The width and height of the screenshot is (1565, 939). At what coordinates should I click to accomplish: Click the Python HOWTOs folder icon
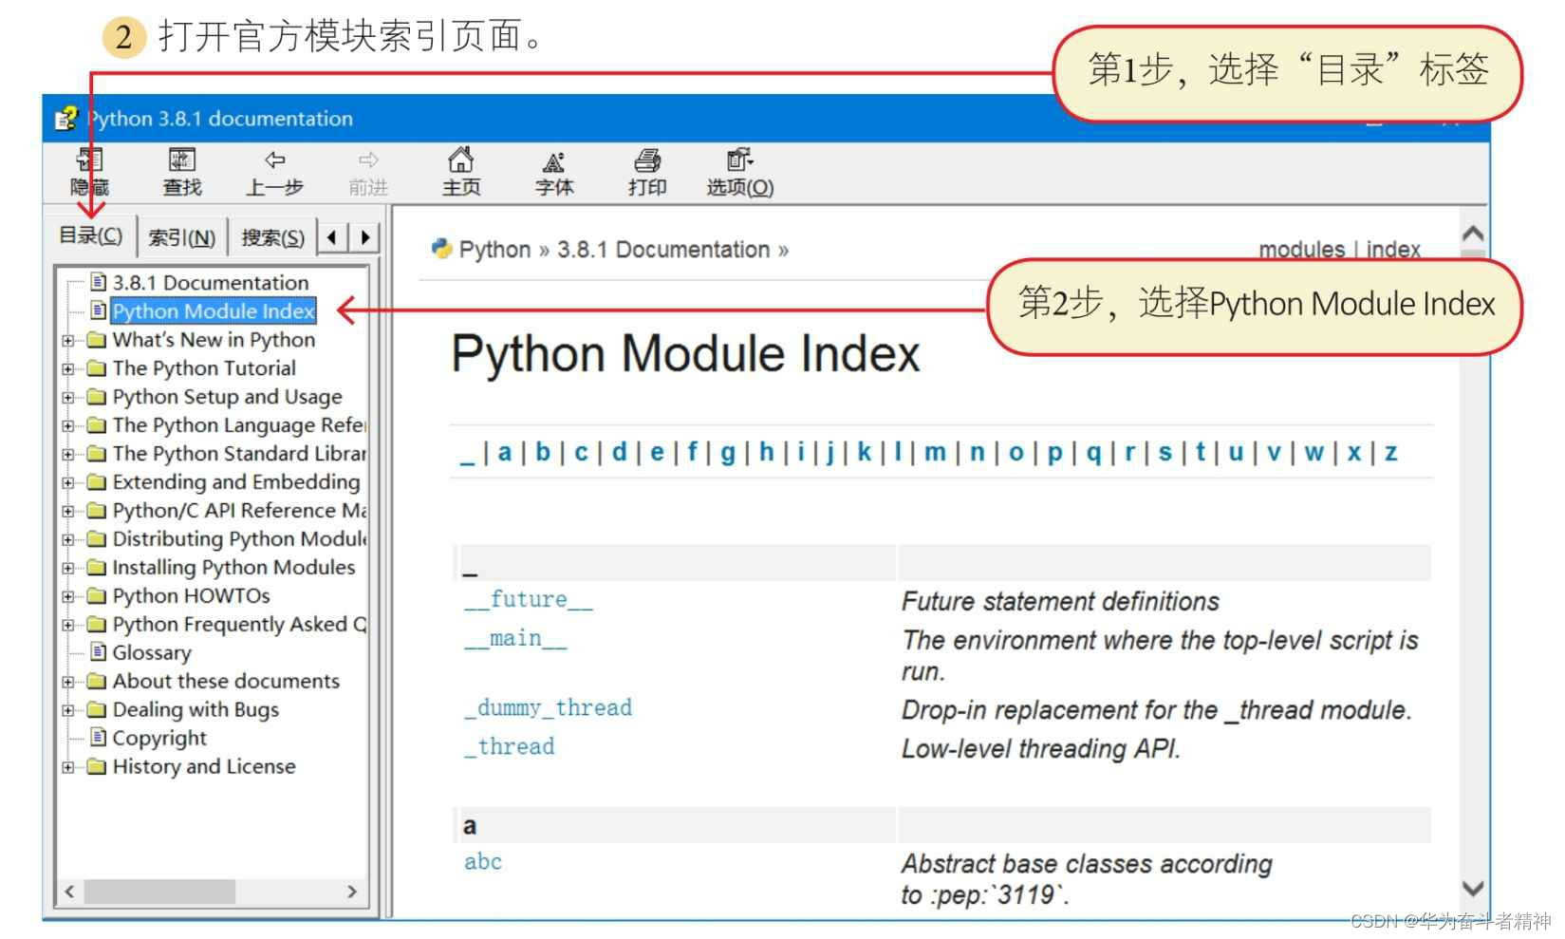(x=97, y=595)
